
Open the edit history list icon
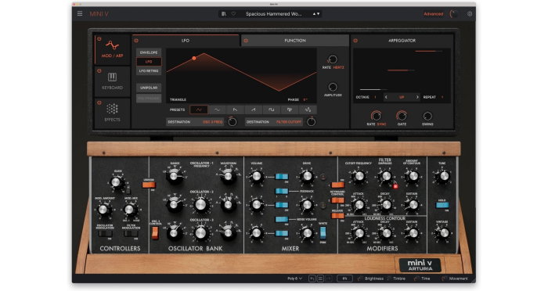pyautogui.click(x=319, y=278)
